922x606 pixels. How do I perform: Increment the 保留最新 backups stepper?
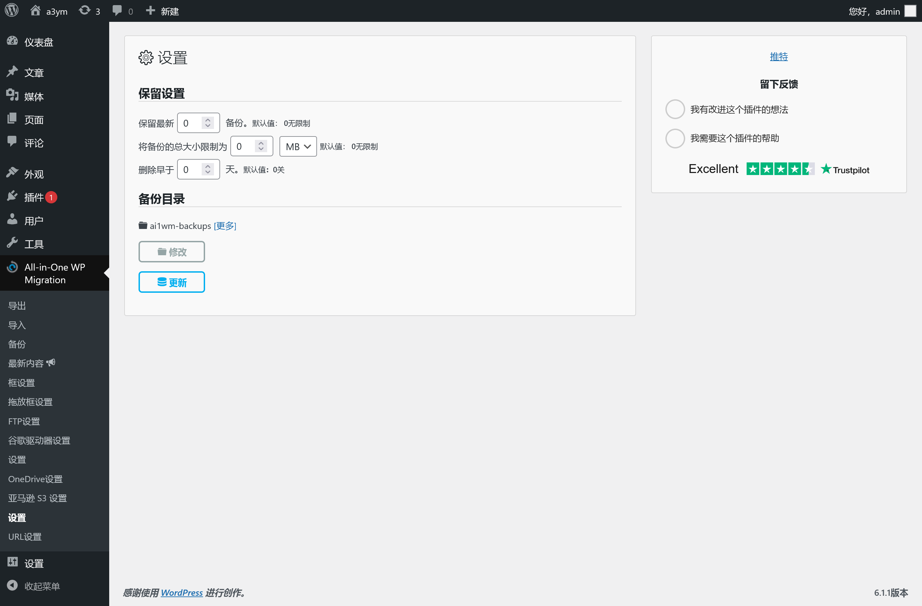point(208,120)
